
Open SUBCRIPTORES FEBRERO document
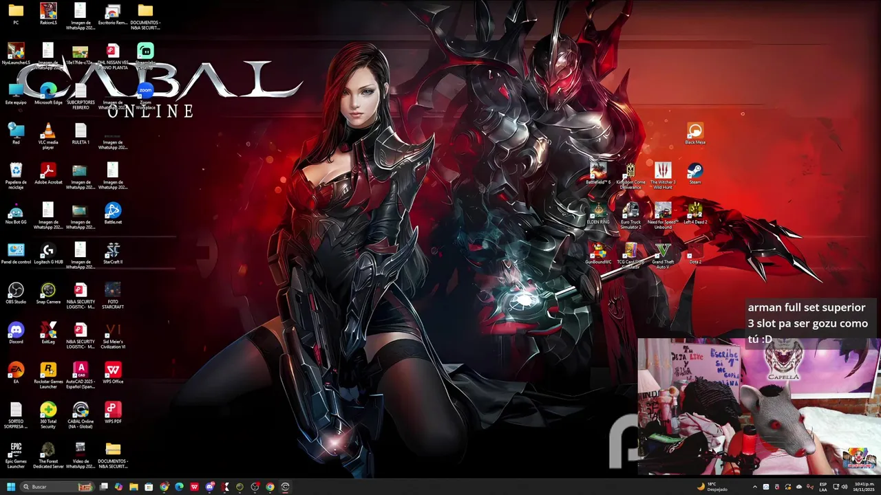pyautogui.click(x=81, y=96)
